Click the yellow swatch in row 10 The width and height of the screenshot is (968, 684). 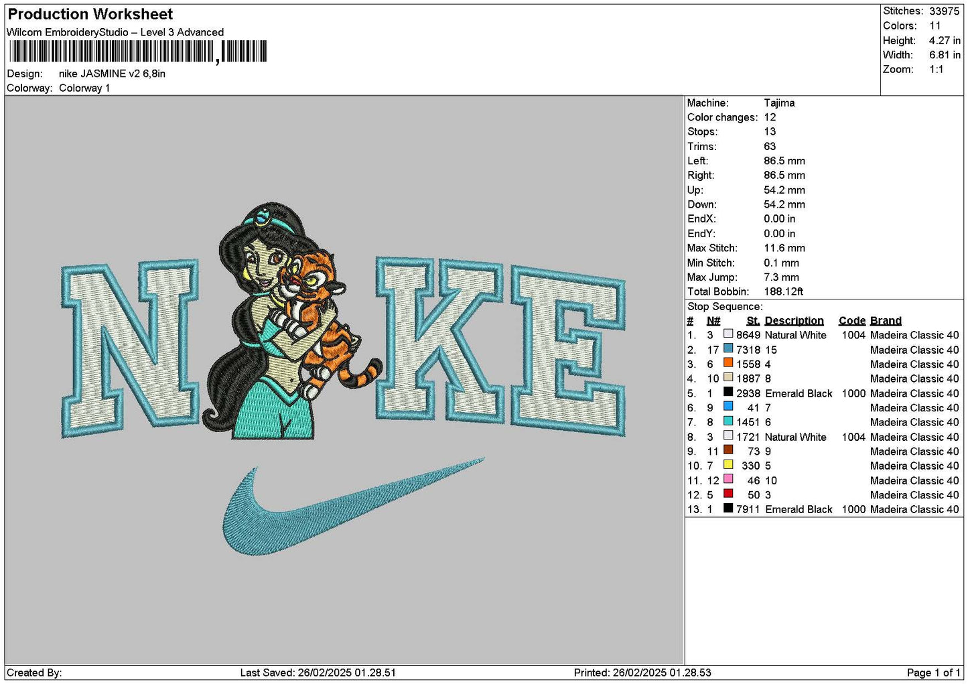click(x=728, y=464)
